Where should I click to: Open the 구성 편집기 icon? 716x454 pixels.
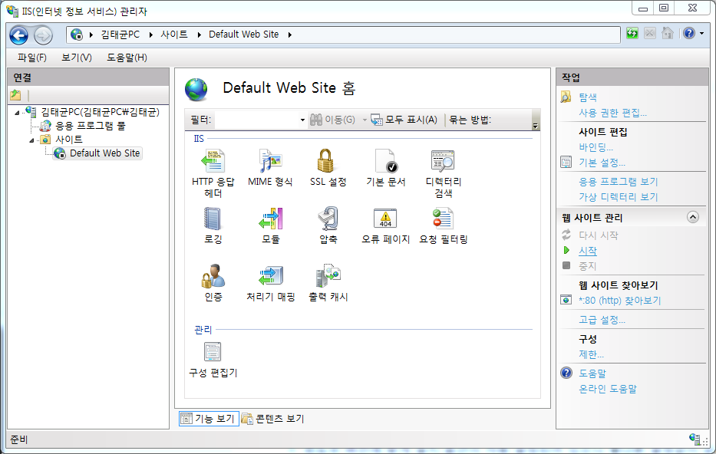[213, 352]
